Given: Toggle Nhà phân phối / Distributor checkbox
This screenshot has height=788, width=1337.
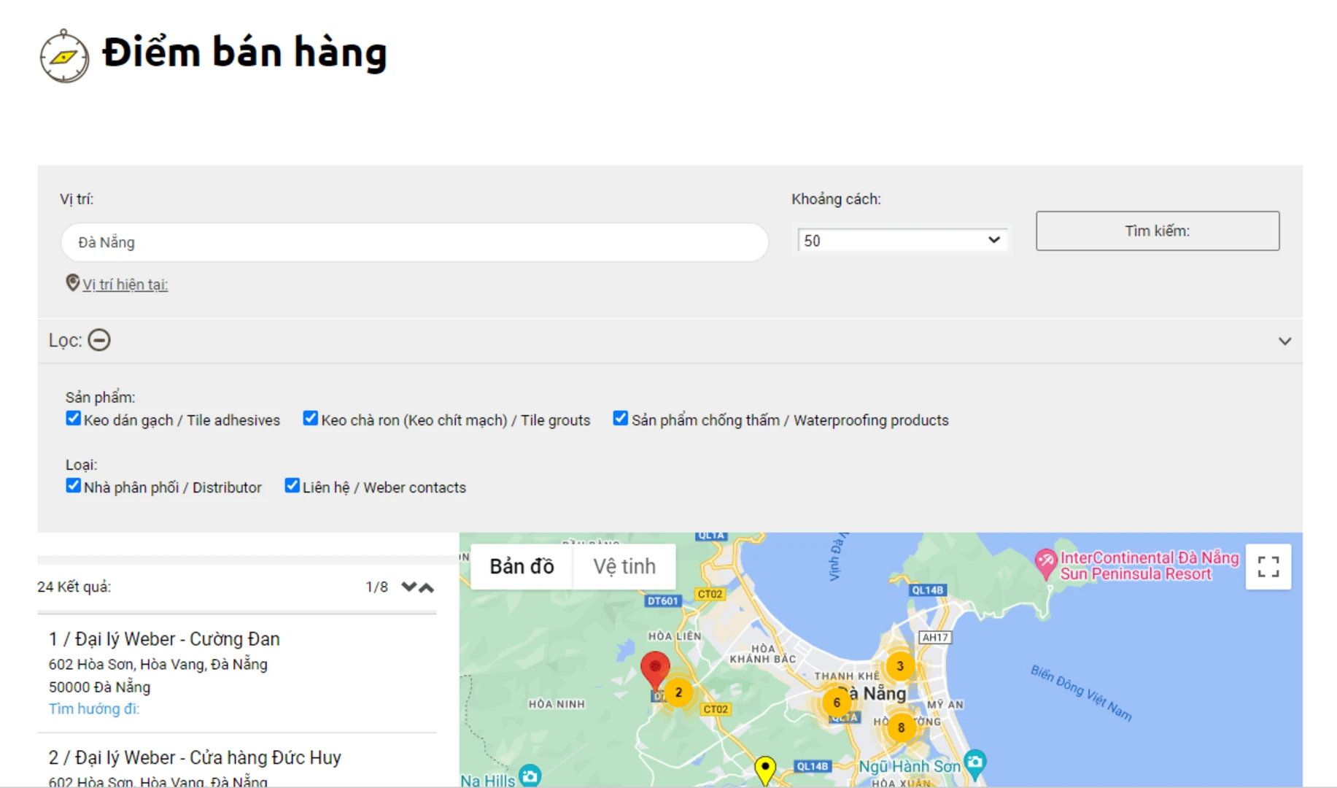Looking at the screenshot, I should click(x=73, y=486).
